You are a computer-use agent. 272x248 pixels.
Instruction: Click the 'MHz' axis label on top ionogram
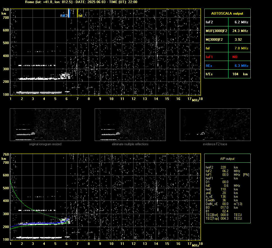coord(196,100)
